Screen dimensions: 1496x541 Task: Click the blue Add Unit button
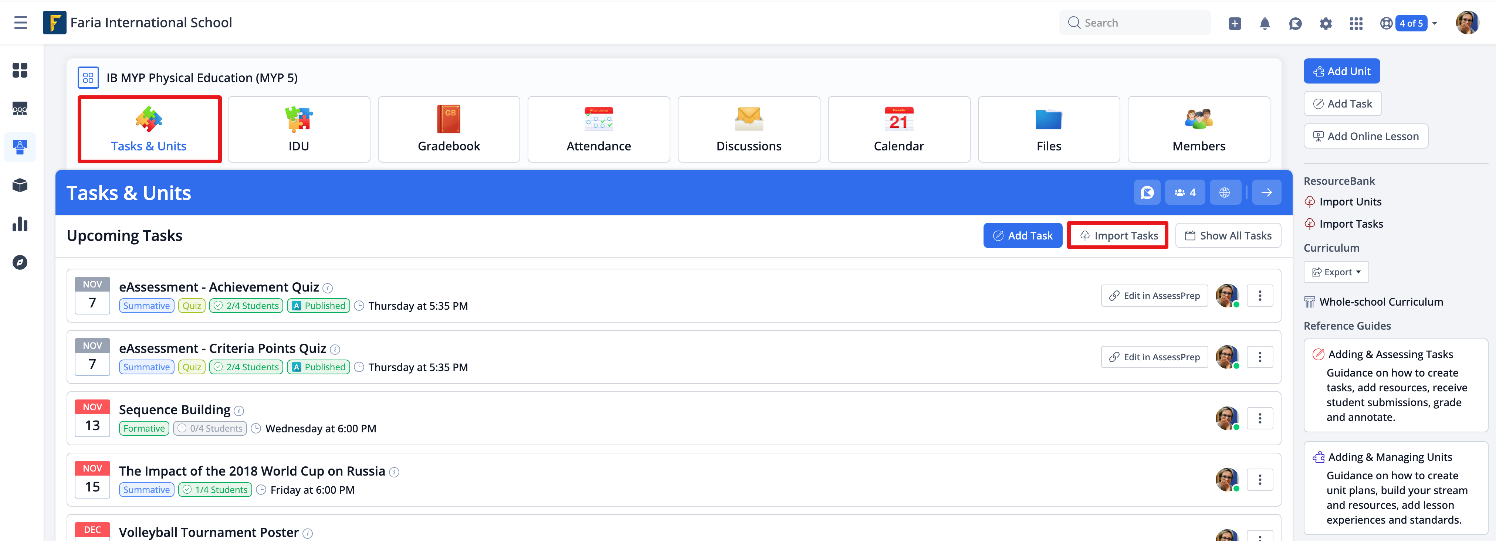click(x=1341, y=71)
